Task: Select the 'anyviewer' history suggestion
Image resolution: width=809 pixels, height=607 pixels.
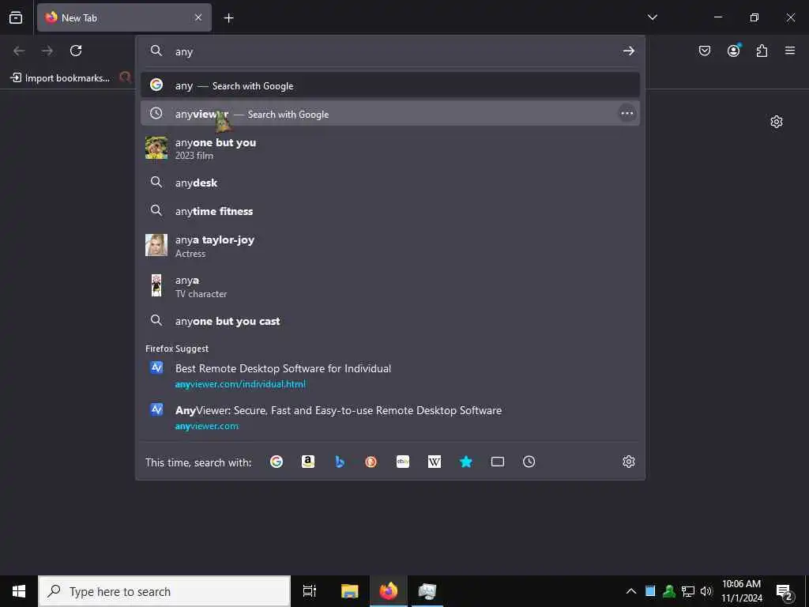Action: [390, 114]
